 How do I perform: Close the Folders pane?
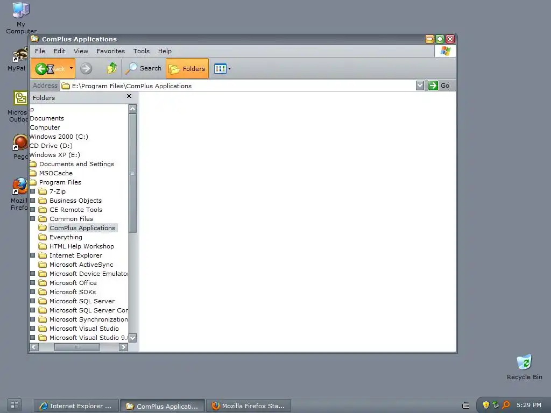pyautogui.click(x=129, y=96)
